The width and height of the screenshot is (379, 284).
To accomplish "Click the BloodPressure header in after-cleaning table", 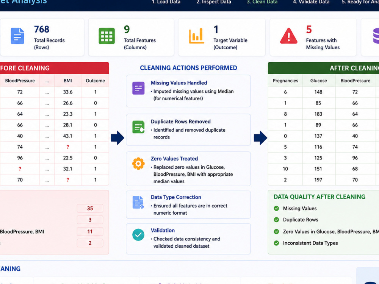I will point(356,81).
